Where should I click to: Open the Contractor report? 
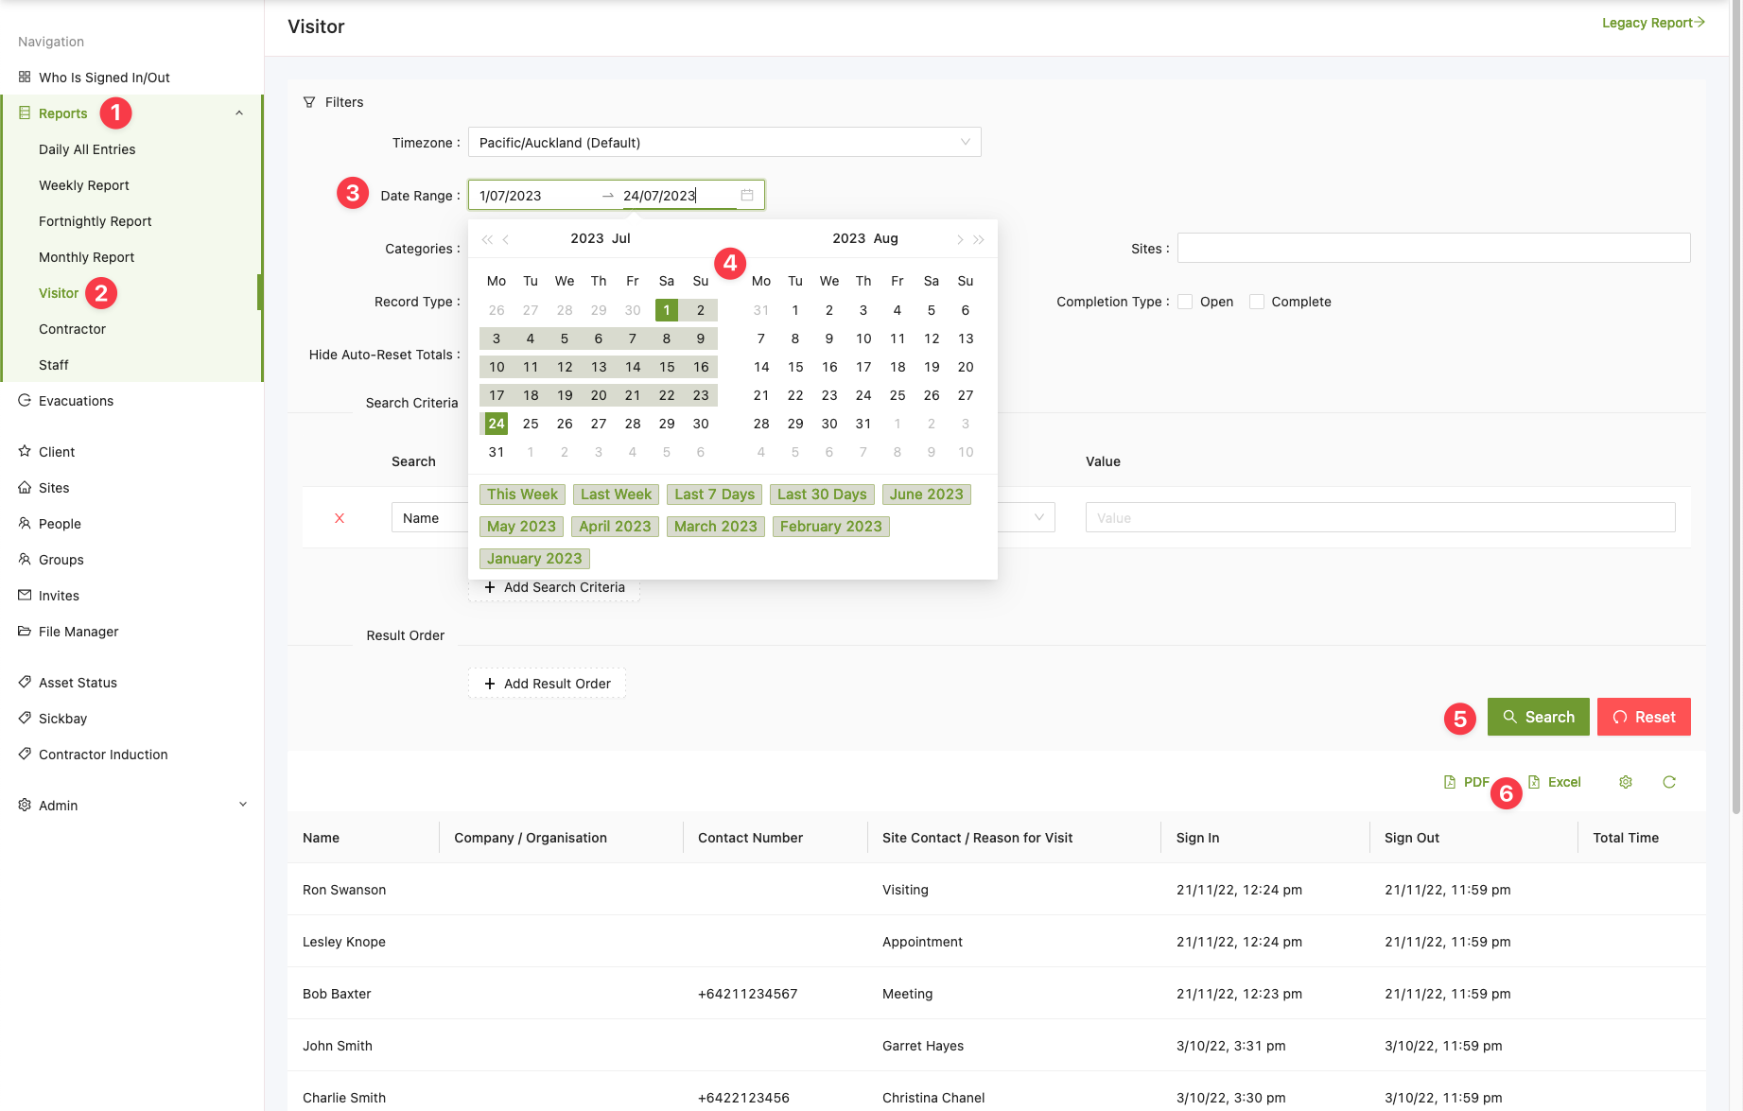tap(72, 329)
